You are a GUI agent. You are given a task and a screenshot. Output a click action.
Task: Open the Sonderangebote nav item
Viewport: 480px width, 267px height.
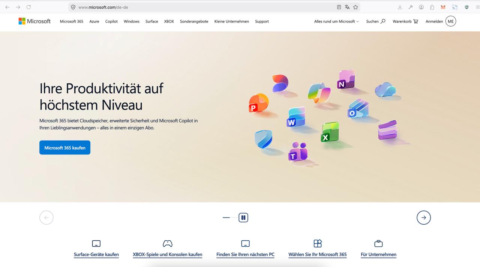[194, 21]
